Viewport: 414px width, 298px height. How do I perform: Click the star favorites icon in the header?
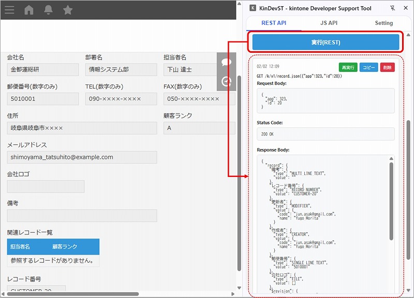[x=66, y=9]
